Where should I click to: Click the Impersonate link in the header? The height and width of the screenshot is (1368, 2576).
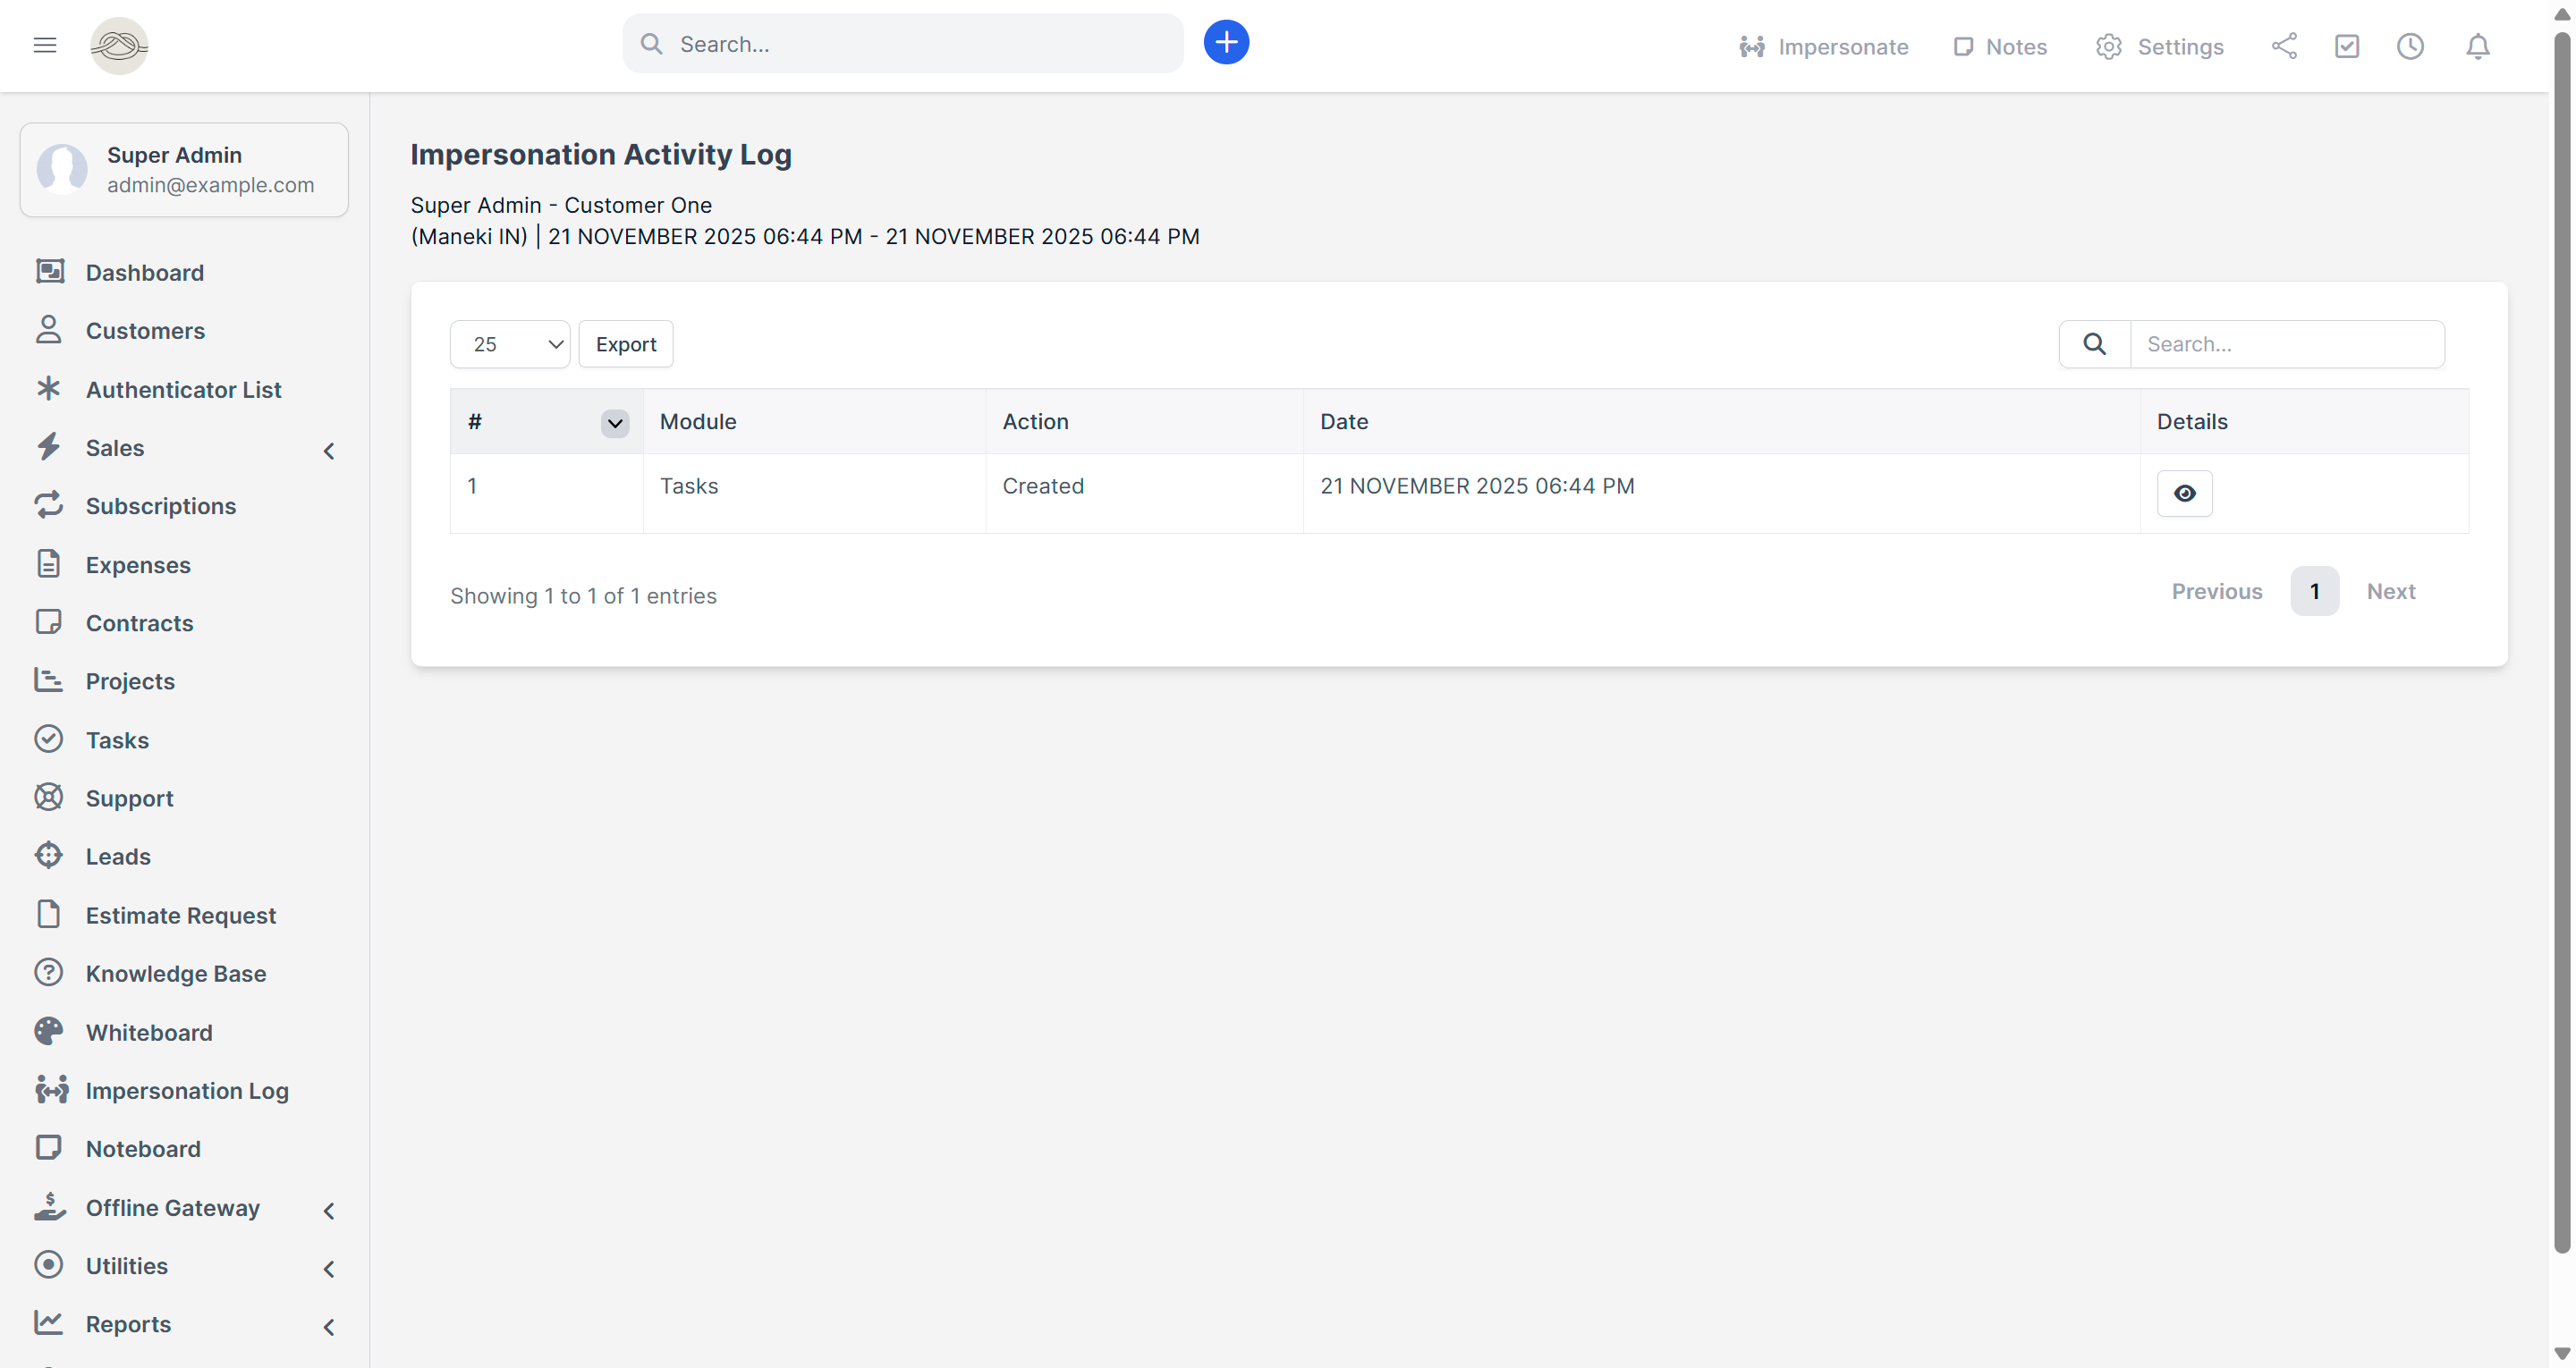click(1823, 46)
